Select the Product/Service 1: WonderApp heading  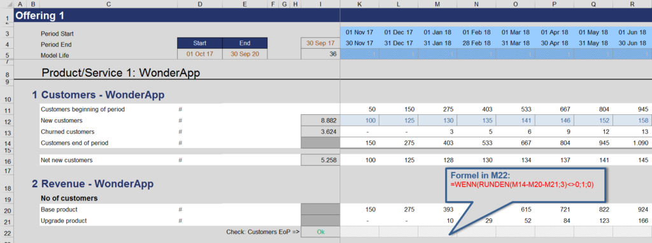[x=121, y=73]
